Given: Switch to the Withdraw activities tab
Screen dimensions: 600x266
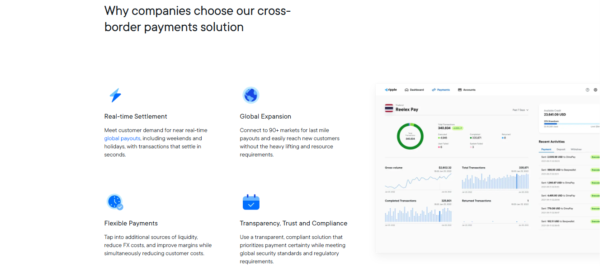Looking at the screenshot, I should pos(576,149).
